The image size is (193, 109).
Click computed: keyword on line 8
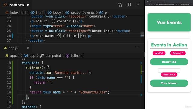click(30, 63)
